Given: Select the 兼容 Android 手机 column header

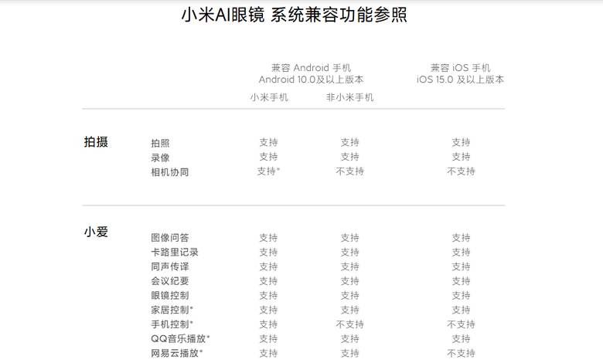Looking at the screenshot, I should pos(311,68).
